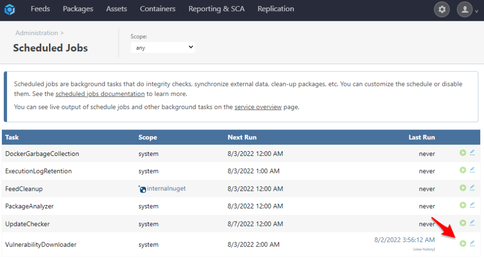The image size is (484, 258).
Task: Edit the VulnerabilityDownloader job schedule
Action: pos(472,243)
